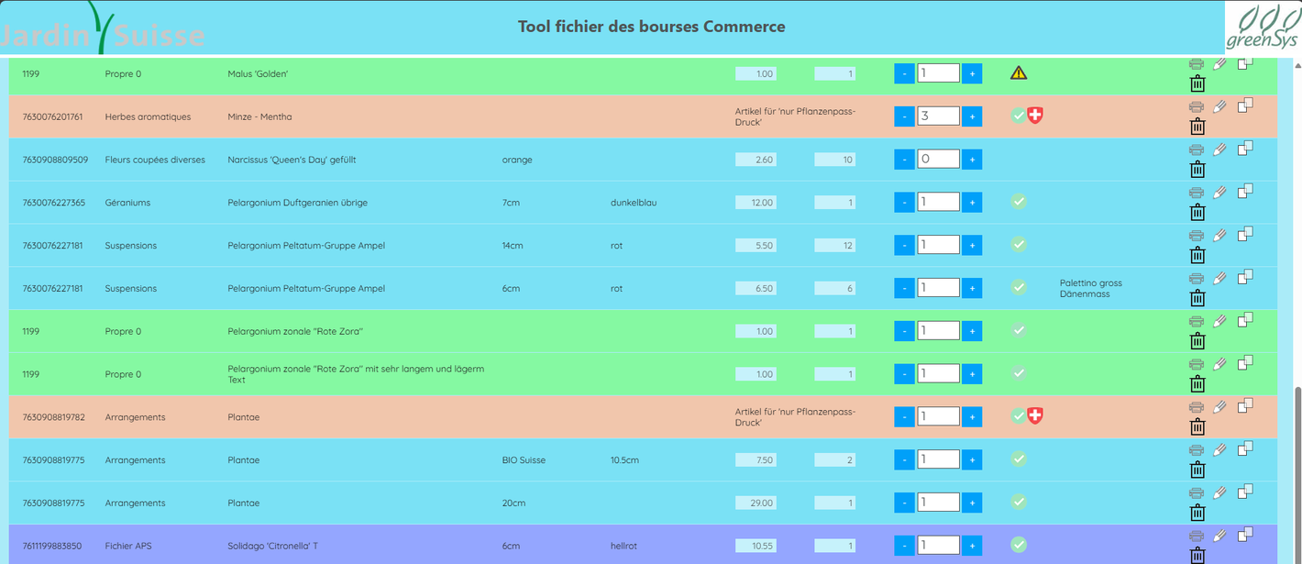Toggle green checkmark on Pelargonium Duftgeranien row
Viewport: 1302px width, 564px height.
[x=1018, y=202]
